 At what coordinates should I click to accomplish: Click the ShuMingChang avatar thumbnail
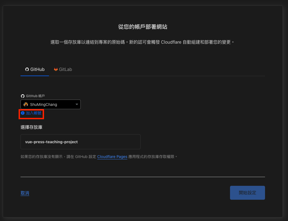[26, 104]
